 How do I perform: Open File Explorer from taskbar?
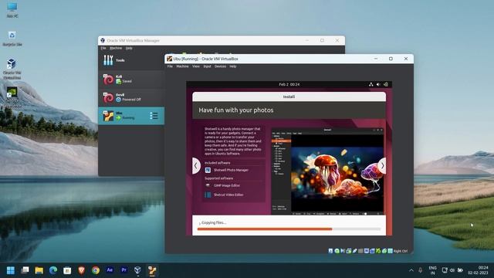click(x=39, y=270)
